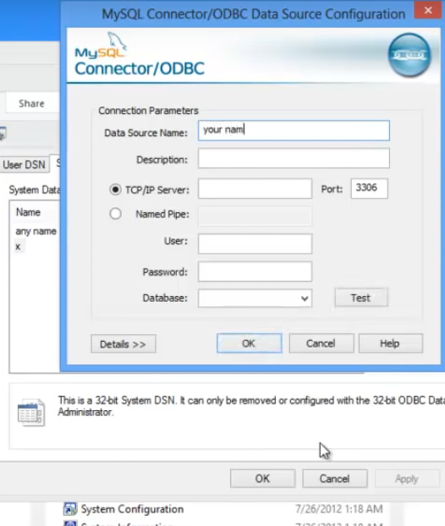
Task: Open Help in the connector dialog
Action: 390,343
